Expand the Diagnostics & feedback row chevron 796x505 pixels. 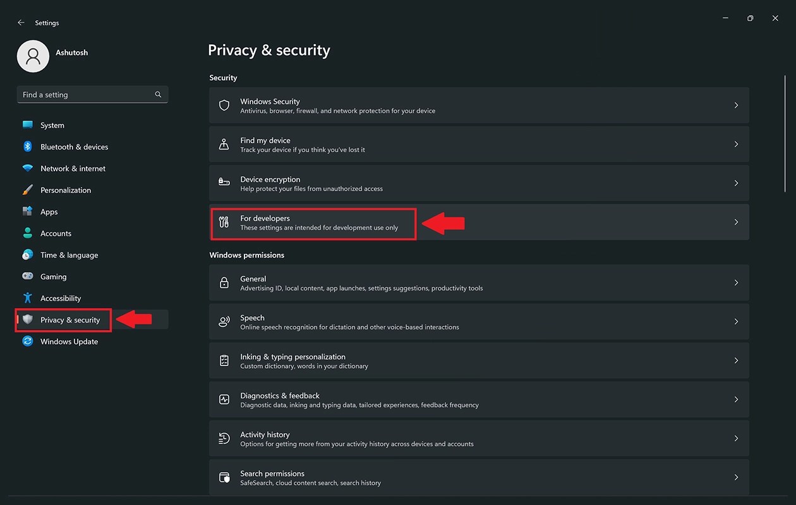[x=736, y=399]
